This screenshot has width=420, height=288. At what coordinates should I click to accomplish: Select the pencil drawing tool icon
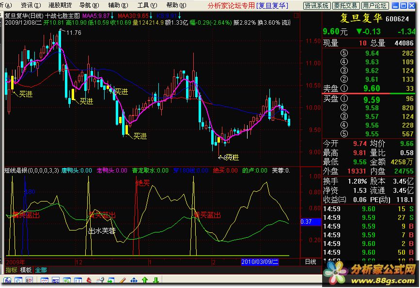coord(123,281)
